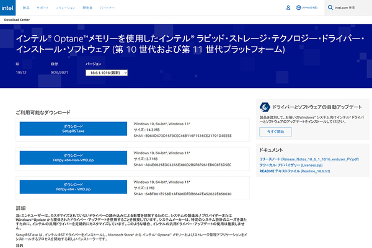Open the テクニカル・アドバイザリー Licenses.zip link

pyautogui.click(x=291, y=165)
